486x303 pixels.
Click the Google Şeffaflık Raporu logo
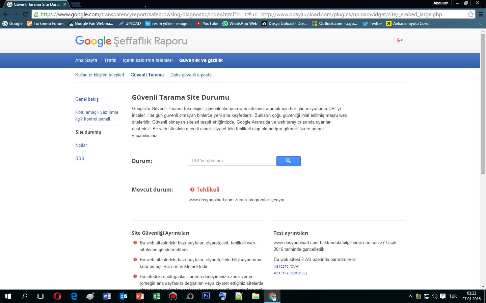click(x=131, y=41)
